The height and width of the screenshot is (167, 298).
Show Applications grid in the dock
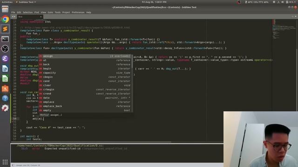(5, 162)
